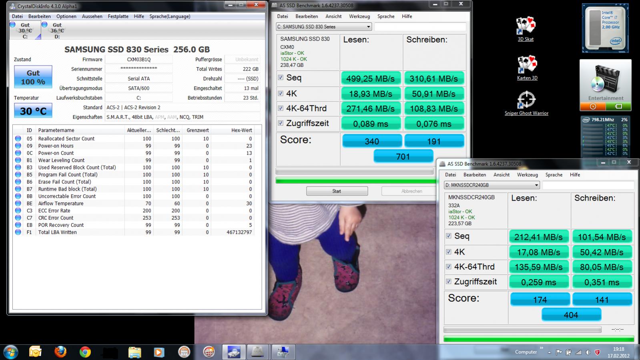Click the green battery button on Entertainment gadget
Viewport: 640px width, 360px height.
click(618, 107)
